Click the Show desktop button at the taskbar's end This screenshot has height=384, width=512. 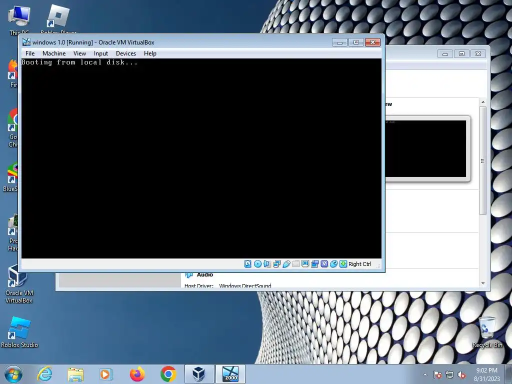(x=508, y=374)
